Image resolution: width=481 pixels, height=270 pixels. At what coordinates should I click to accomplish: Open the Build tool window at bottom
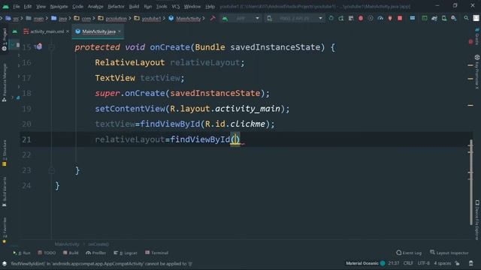pos(71,253)
